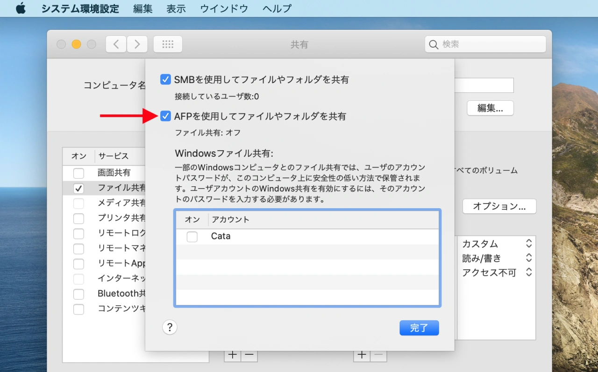Click the 完了 button
This screenshot has height=372, width=598.
419,328
